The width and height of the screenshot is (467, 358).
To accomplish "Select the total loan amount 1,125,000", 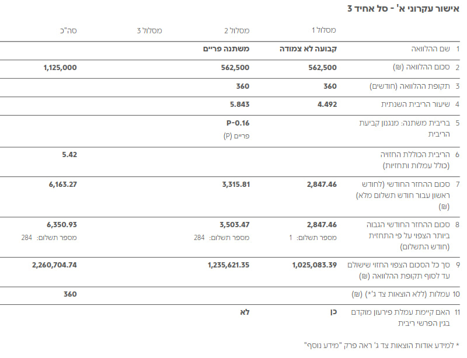I will point(60,68).
